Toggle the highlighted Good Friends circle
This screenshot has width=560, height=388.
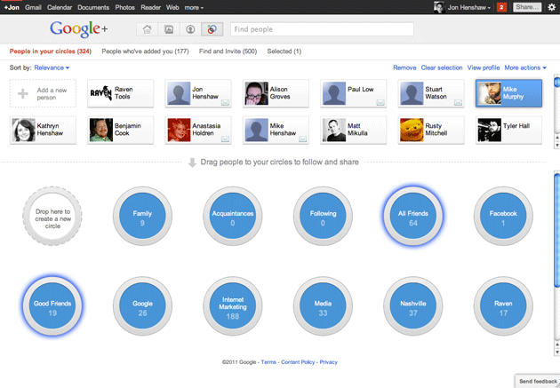coord(52,306)
